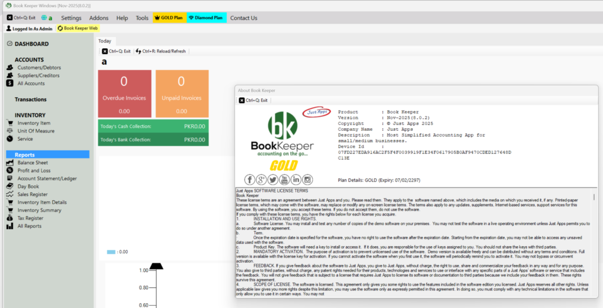Open the Addons menu
The width and height of the screenshot is (603, 308).
[x=99, y=18]
